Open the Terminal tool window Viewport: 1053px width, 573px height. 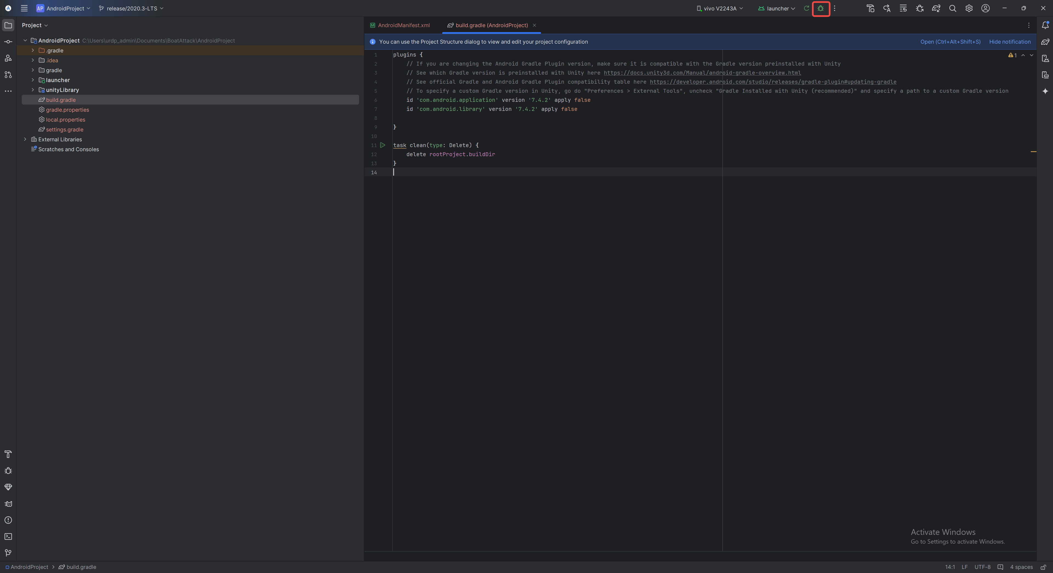click(8, 536)
